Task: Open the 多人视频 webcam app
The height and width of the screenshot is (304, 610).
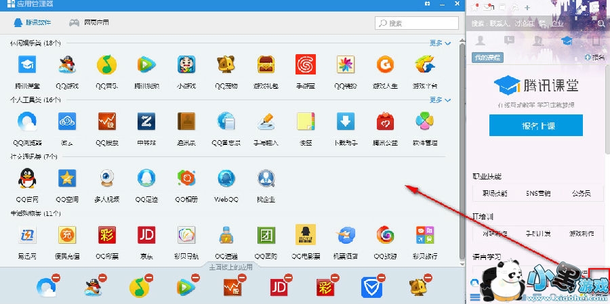Action: (106, 178)
